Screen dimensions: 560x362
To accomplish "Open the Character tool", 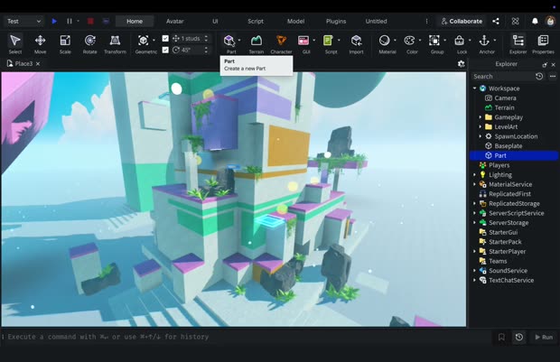I will [281, 43].
